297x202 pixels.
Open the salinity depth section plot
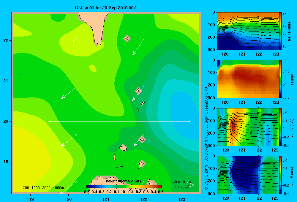pyautogui.click(x=248, y=79)
